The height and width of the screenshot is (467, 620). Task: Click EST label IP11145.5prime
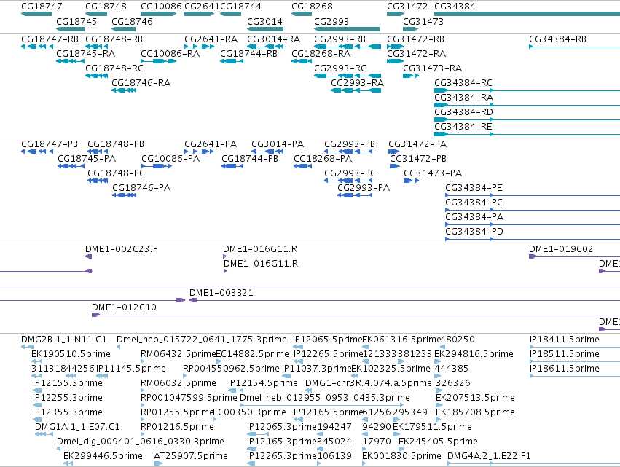(131, 369)
